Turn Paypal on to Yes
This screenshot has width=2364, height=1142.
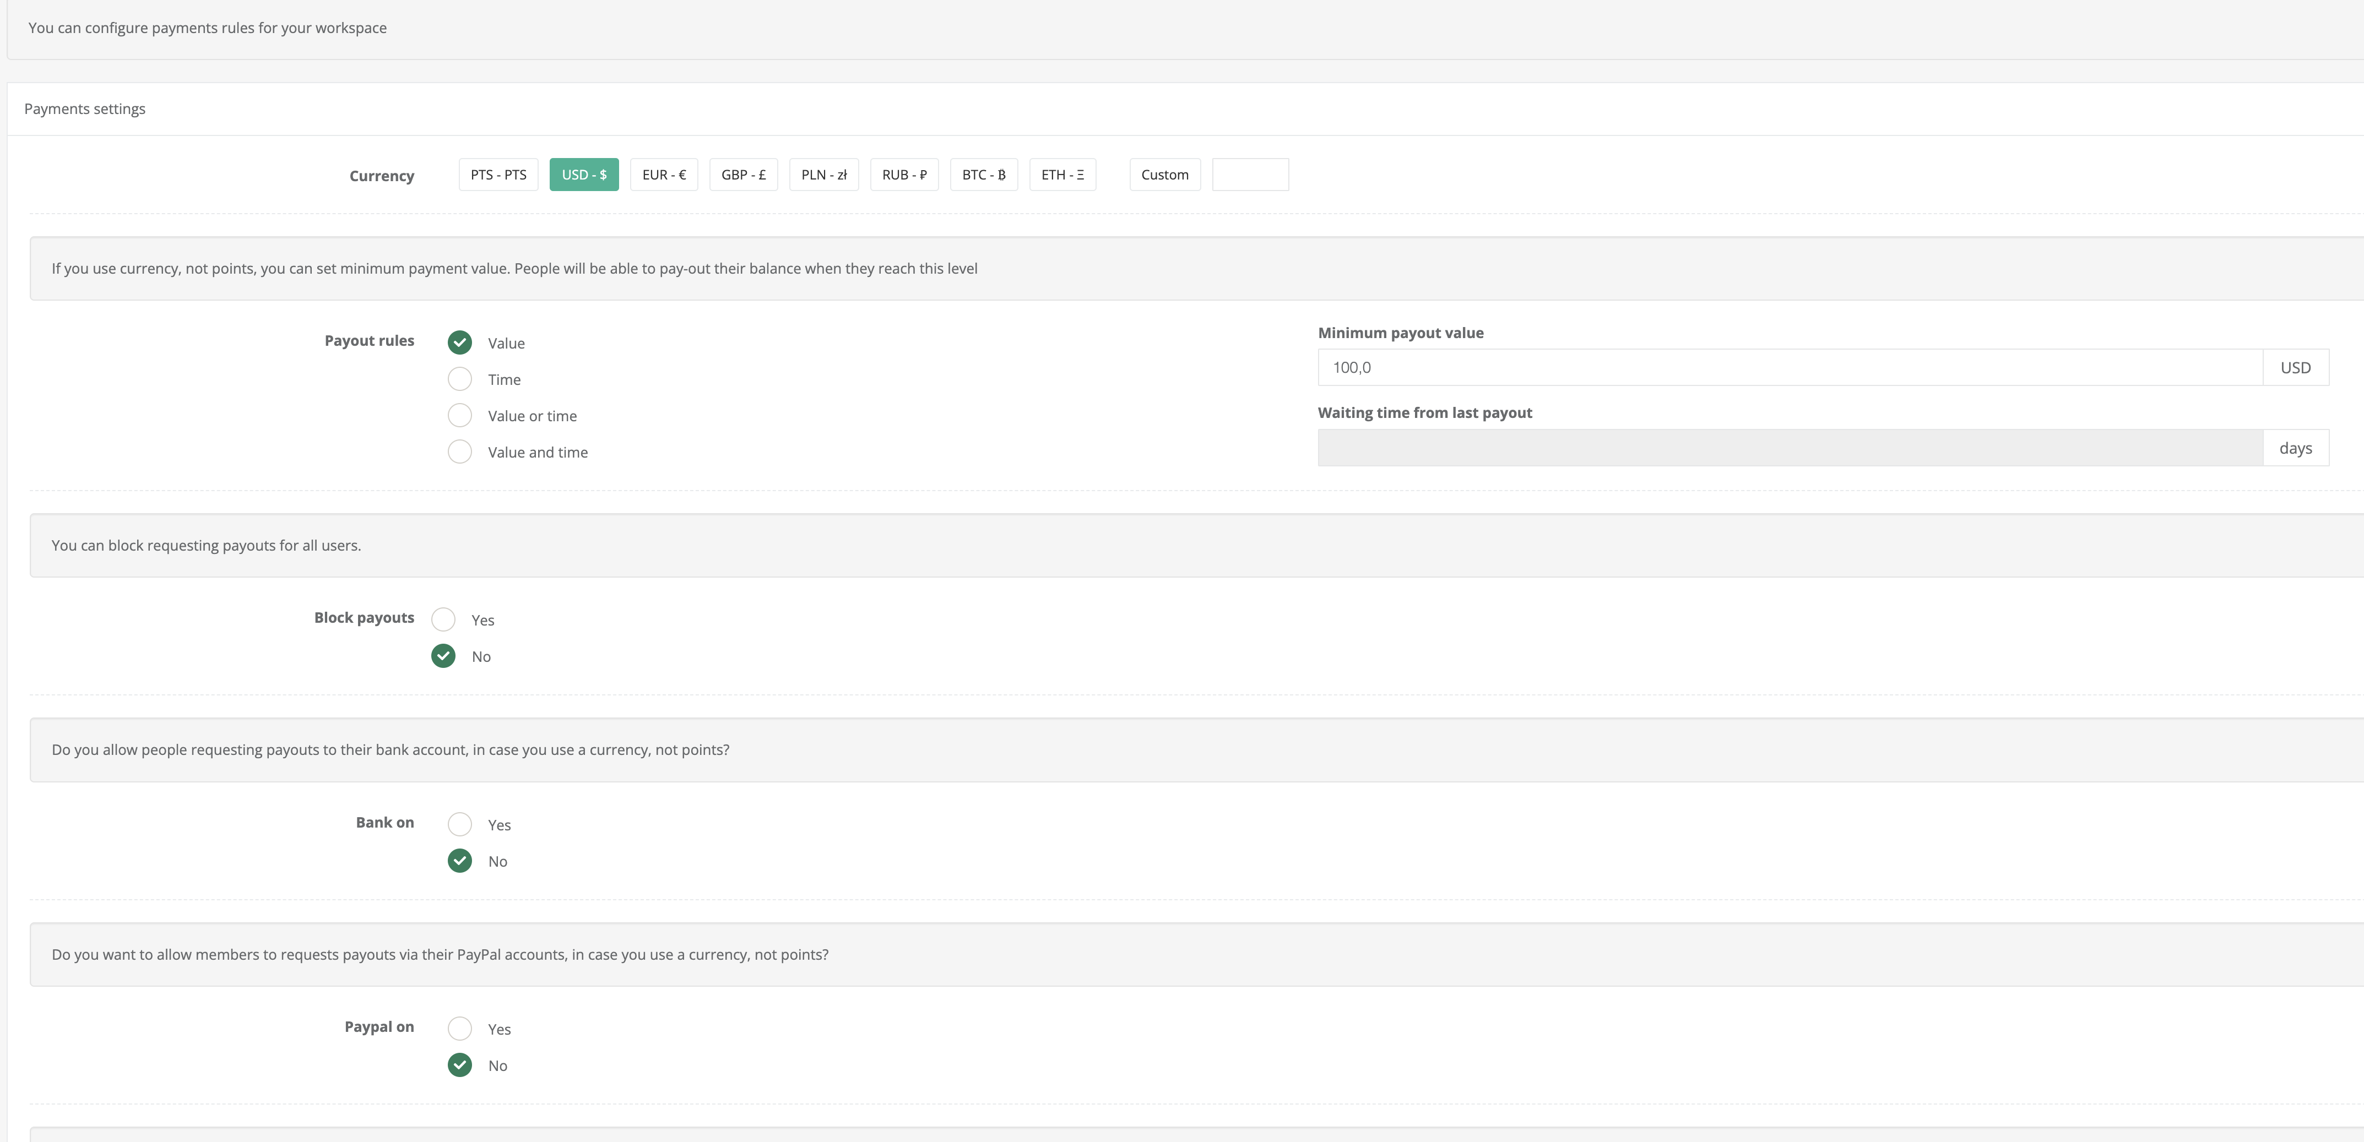click(x=460, y=1029)
